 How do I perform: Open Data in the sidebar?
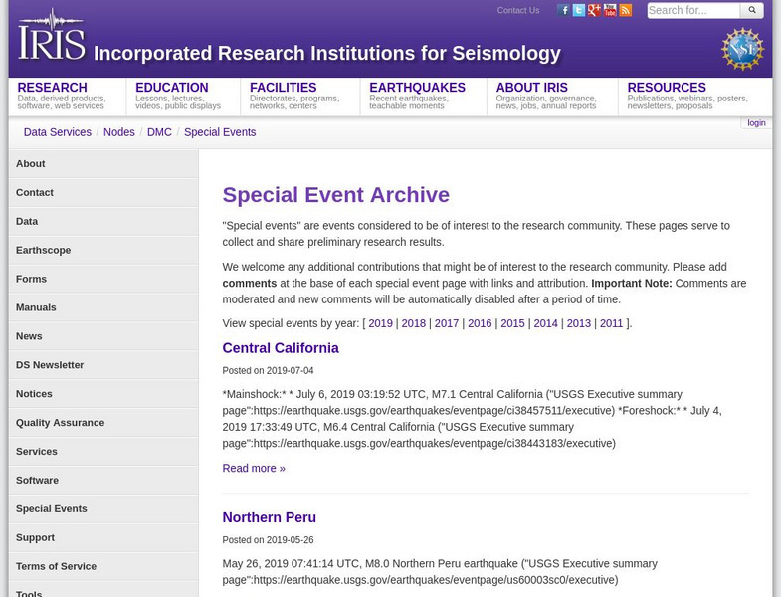[103, 221]
